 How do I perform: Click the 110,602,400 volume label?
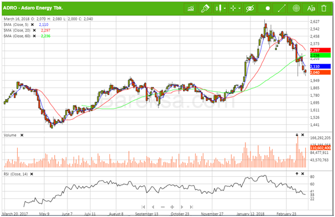pyautogui.click(x=320, y=148)
